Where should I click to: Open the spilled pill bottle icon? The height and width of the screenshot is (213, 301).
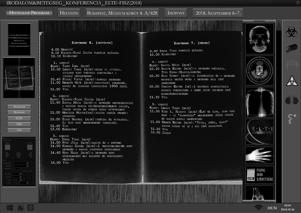click(x=291, y=48)
